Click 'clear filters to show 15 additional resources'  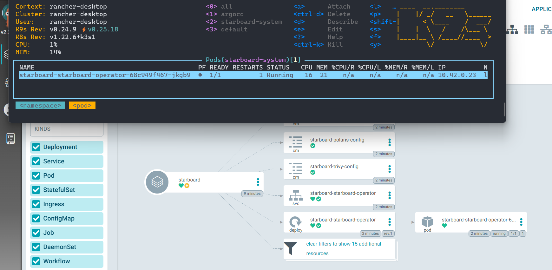point(344,249)
